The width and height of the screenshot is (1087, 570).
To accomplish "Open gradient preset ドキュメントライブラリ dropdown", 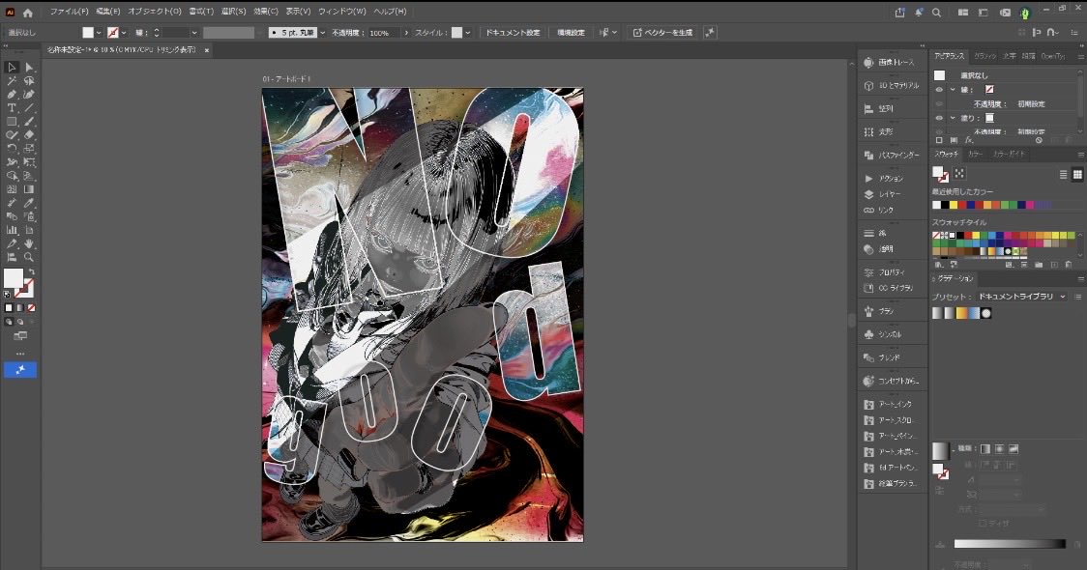I will 1022,297.
